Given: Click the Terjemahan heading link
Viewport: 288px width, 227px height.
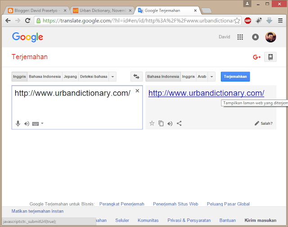Looking at the screenshot, I should point(30,57).
